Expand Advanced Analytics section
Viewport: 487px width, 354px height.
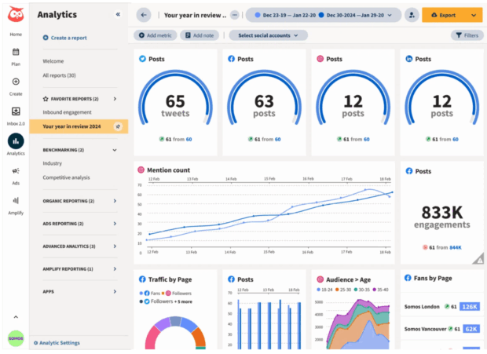click(x=115, y=246)
